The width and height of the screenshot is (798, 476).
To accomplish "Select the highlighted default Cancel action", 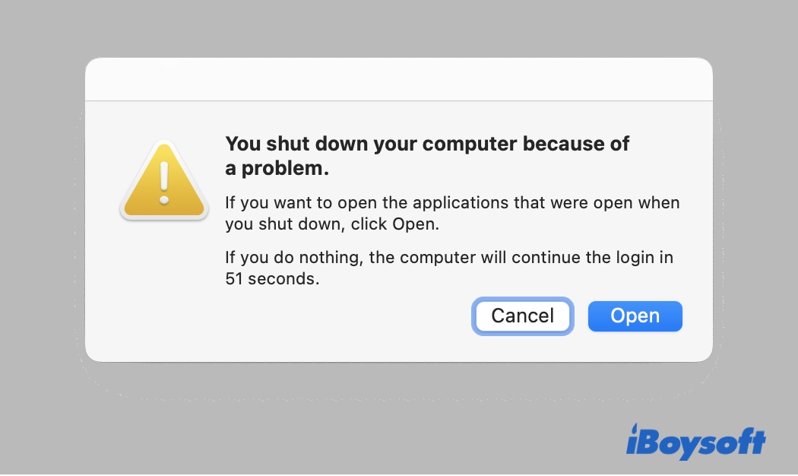I will (x=522, y=316).
